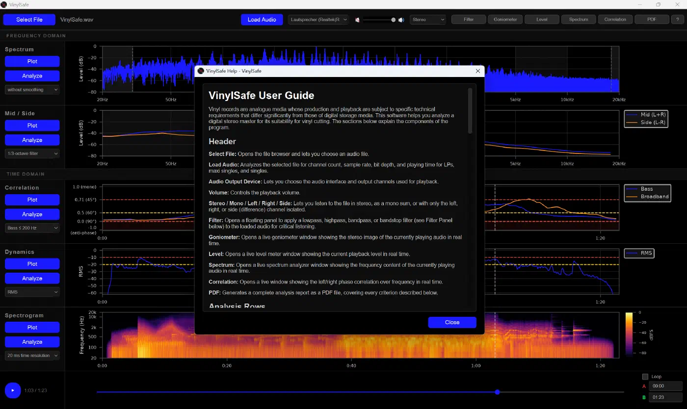The width and height of the screenshot is (687, 409).
Task: Click the loud speaker icon beside volume
Action: click(x=401, y=20)
